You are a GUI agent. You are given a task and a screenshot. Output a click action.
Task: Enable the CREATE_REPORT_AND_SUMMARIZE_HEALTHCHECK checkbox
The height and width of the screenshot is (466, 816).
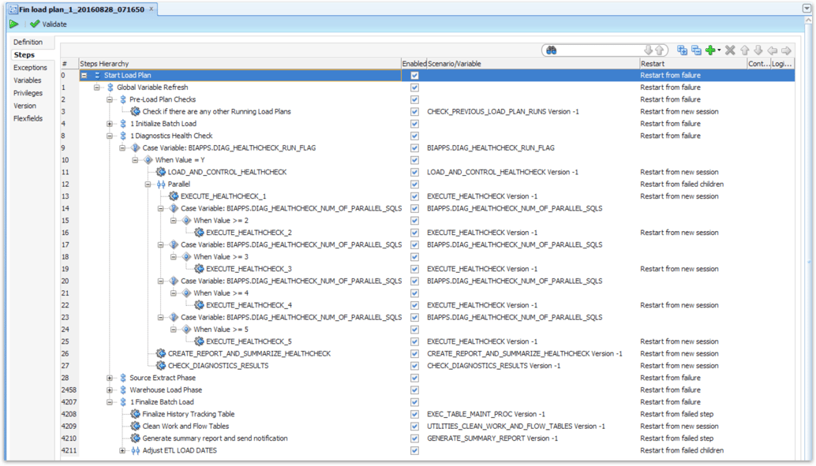(x=414, y=353)
